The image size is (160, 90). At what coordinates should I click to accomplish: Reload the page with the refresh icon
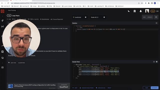pyautogui.click(x=8, y=3)
